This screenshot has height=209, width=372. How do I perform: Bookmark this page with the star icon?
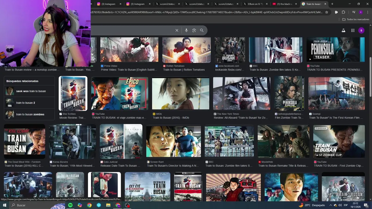pos(327,12)
